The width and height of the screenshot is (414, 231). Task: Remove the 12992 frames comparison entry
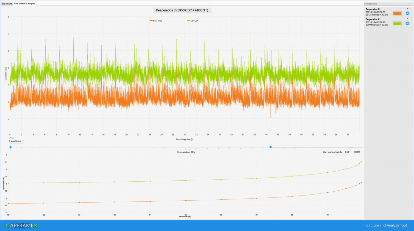[407, 19]
